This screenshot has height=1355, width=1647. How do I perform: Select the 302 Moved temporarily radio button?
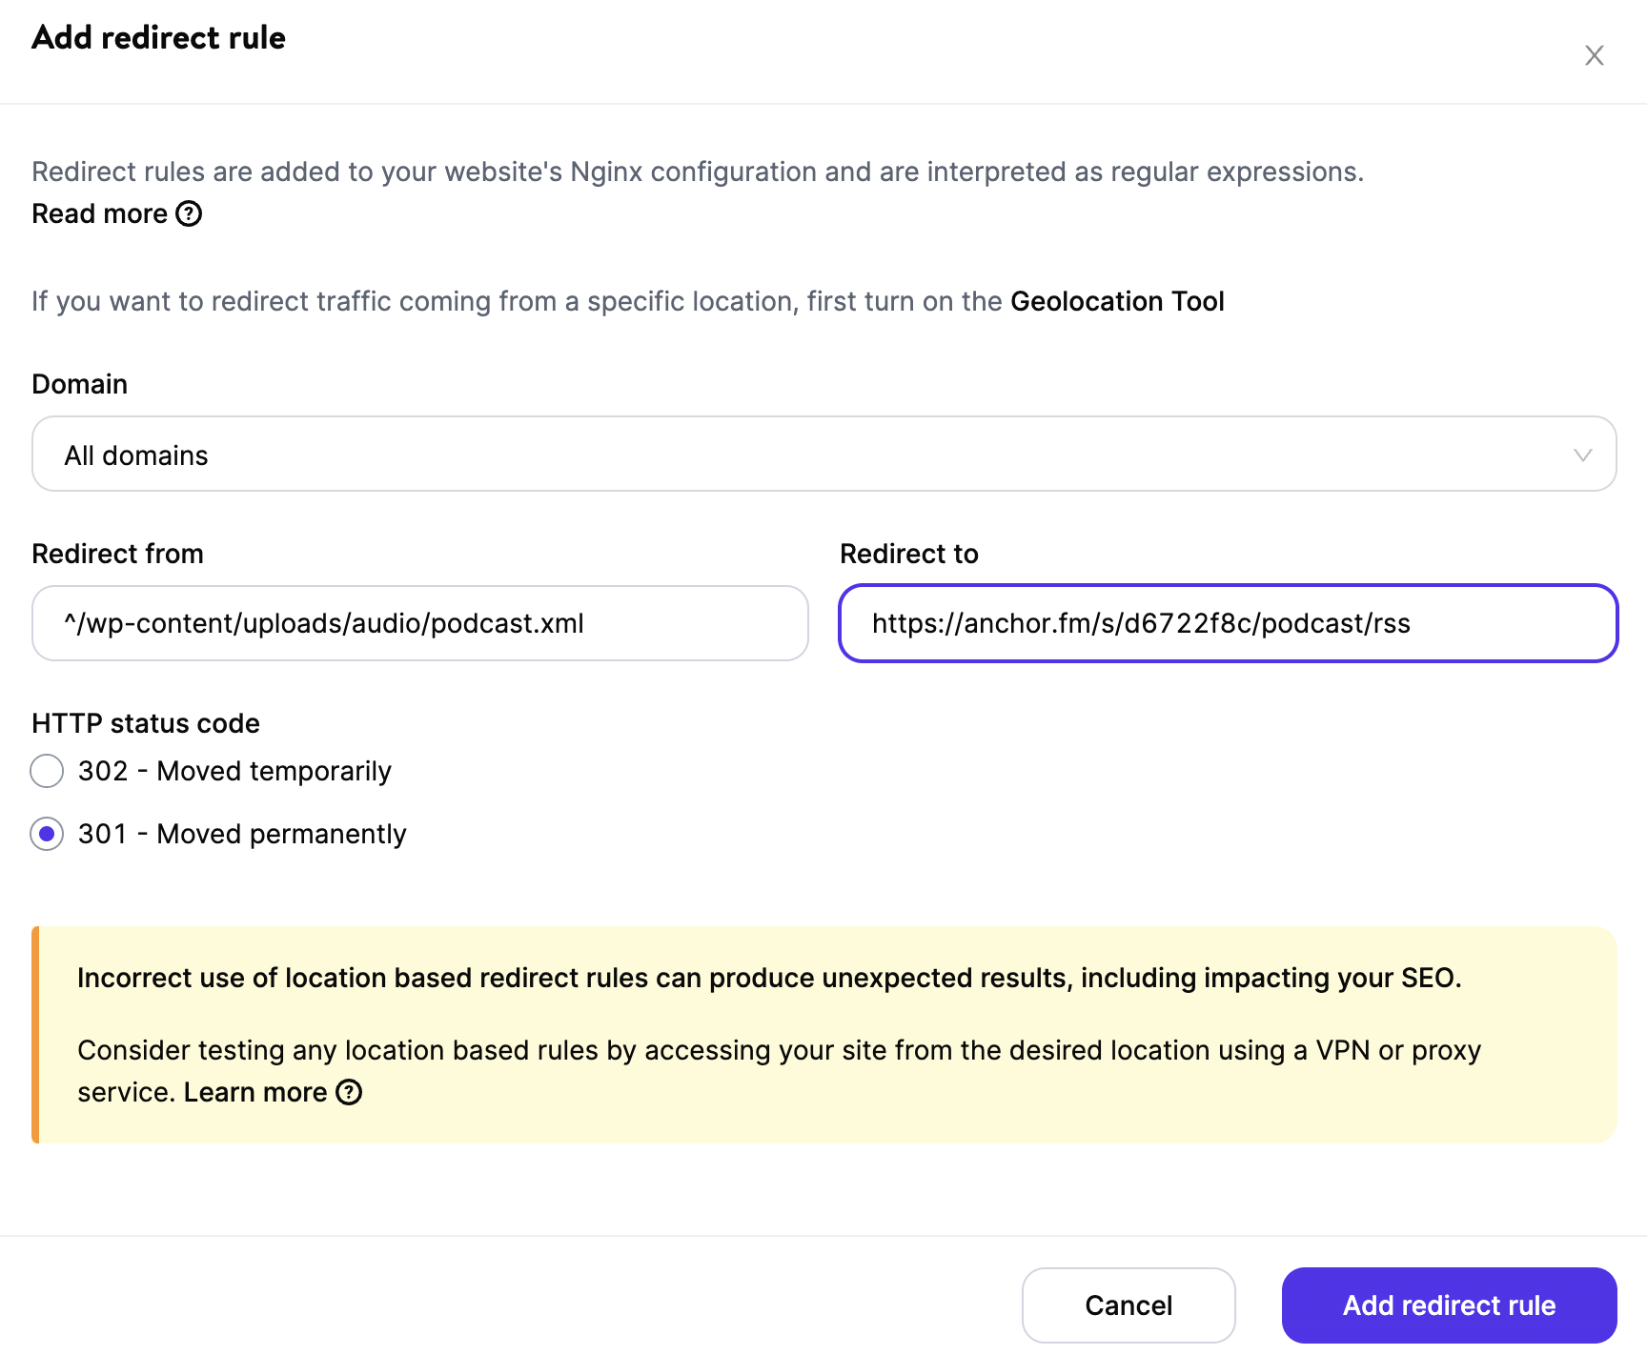[x=47, y=771]
